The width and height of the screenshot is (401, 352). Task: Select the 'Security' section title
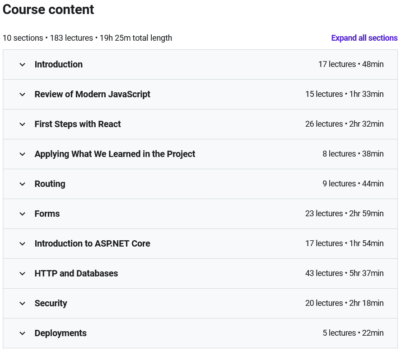(x=51, y=303)
